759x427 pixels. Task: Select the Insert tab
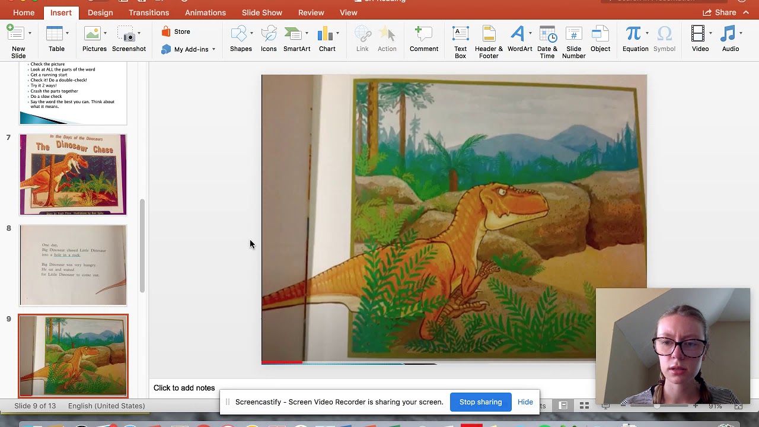tap(61, 12)
